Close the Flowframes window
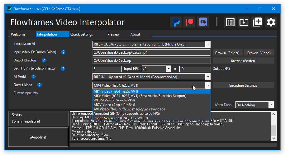The height and width of the screenshot is (155, 285). [x=273, y=9]
